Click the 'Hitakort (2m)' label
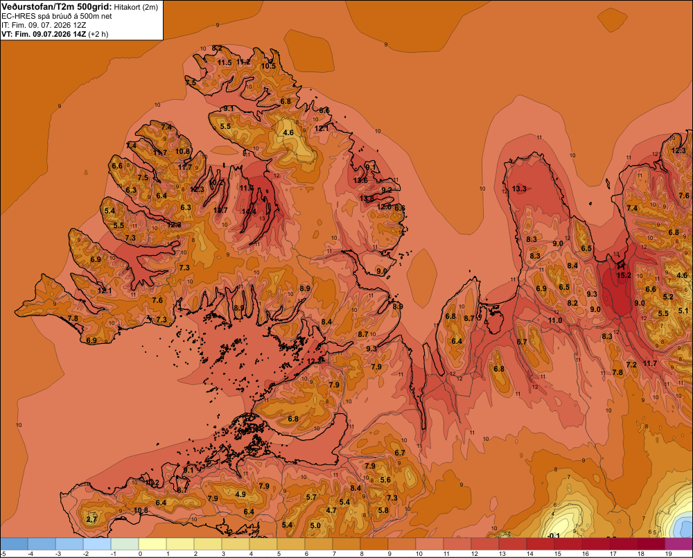 136,7
